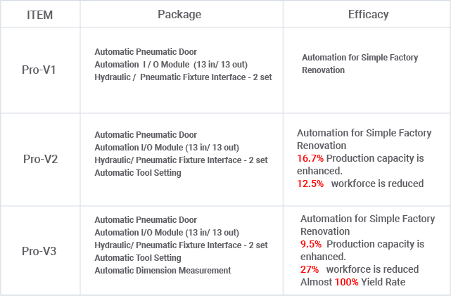The width and height of the screenshot is (451, 296).
Task: Click Pro-V1 efficacy text about factory renovation
Action: click(360, 64)
